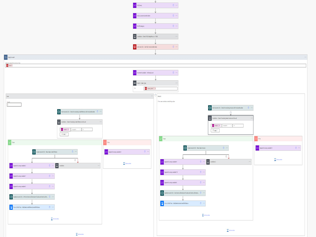Click the Increment variable icon on intTempCount action
This screenshot has width=316, height=237.
[x=136, y=72]
